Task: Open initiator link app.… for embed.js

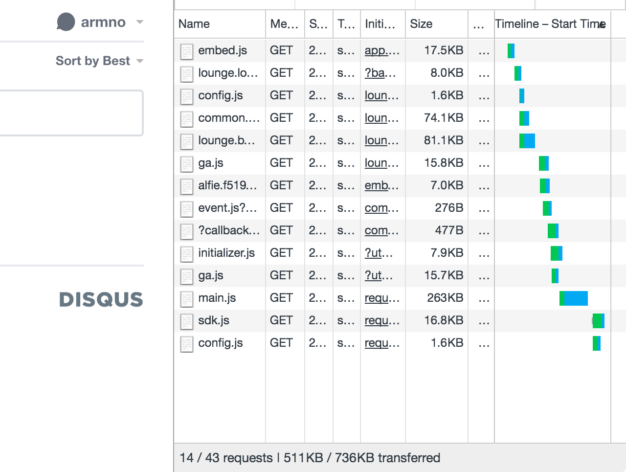Action: [x=382, y=51]
